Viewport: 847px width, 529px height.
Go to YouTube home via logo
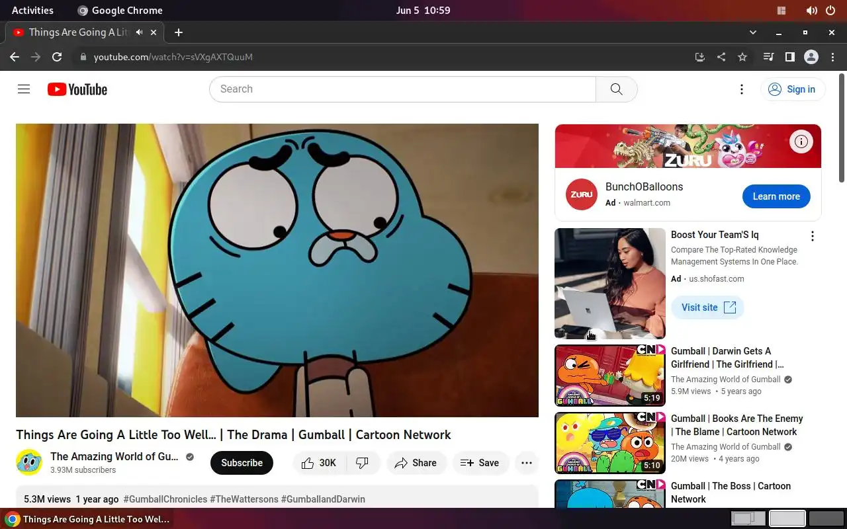tap(77, 89)
